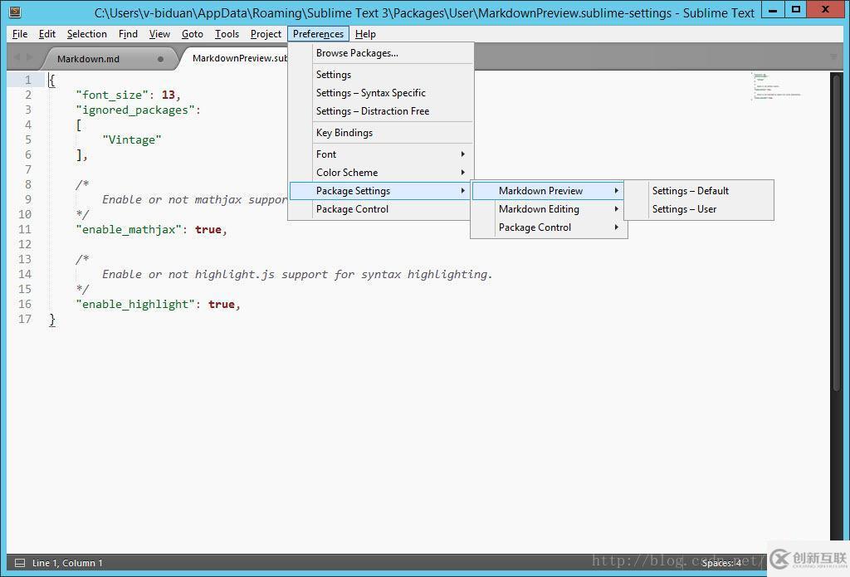Click unsaved dot on Markdown.md tab
The height and width of the screenshot is (577, 850).
point(160,59)
